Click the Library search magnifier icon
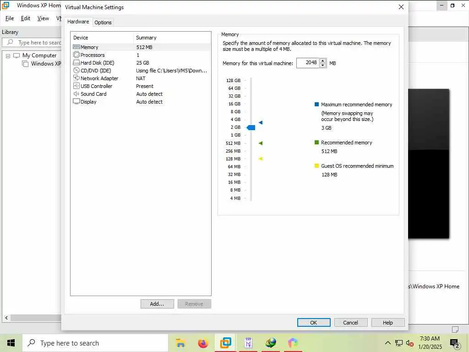The image size is (469, 352). pyautogui.click(x=11, y=42)
